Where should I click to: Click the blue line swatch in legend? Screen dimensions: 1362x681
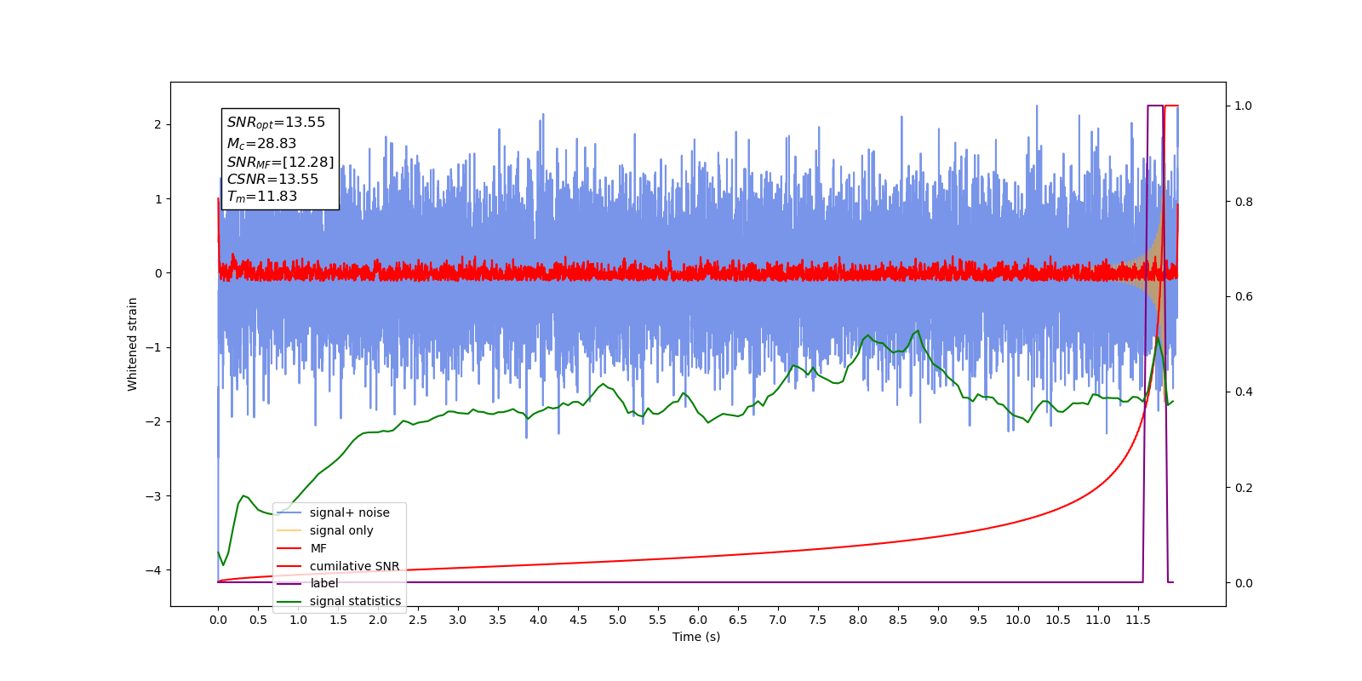point(289,512)
